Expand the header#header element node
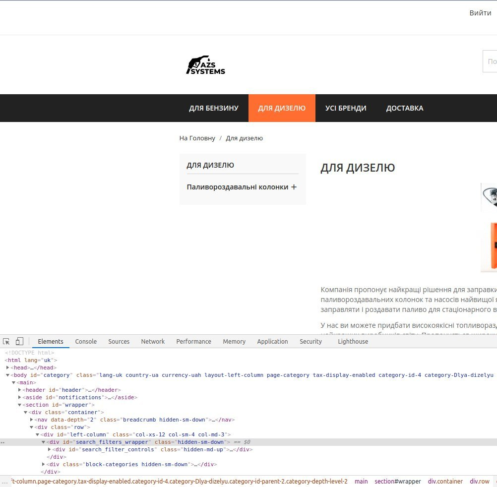This screenshot has width=497, height=487. (20, 390)
